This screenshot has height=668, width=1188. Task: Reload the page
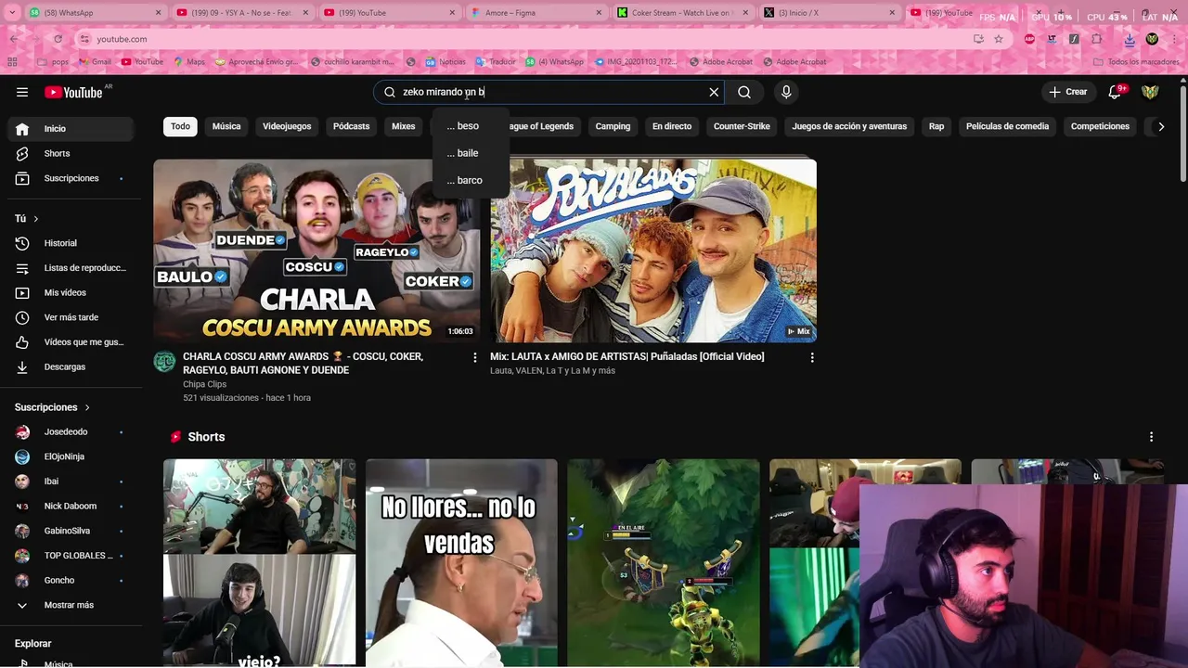[x=58, y=39]
